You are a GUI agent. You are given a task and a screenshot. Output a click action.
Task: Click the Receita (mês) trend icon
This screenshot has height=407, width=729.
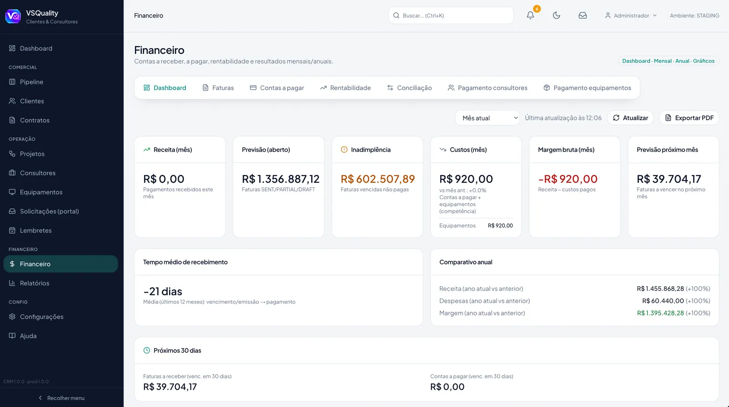[147, 149]
